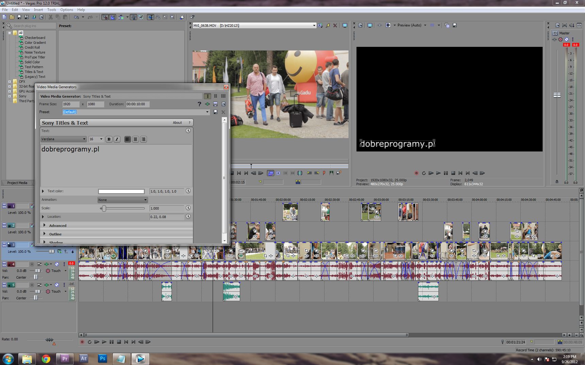585x365 pixels.
Task: Click Copy Snapshot icon in preview window
Action: (x=447, y=25)
